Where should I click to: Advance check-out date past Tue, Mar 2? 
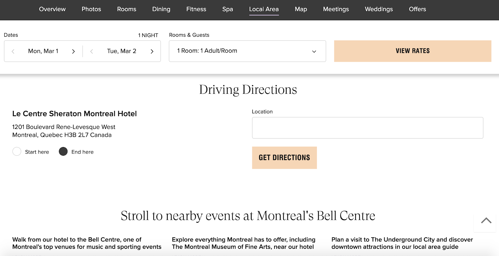(152, 51)
